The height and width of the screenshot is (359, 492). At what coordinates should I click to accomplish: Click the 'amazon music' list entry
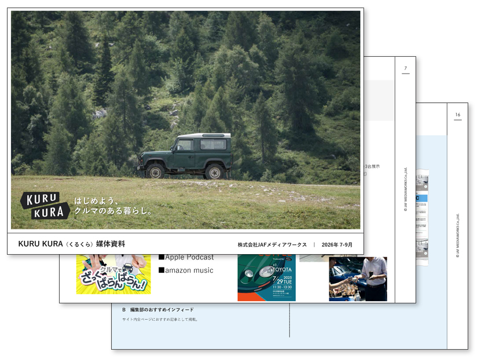click(186, 270)
